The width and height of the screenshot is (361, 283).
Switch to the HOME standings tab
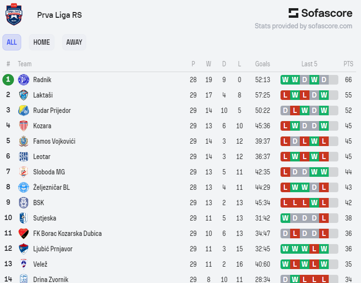(x=41, y=42)
